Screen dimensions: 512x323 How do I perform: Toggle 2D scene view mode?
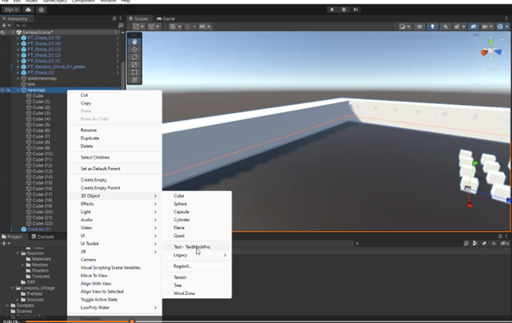419,27
